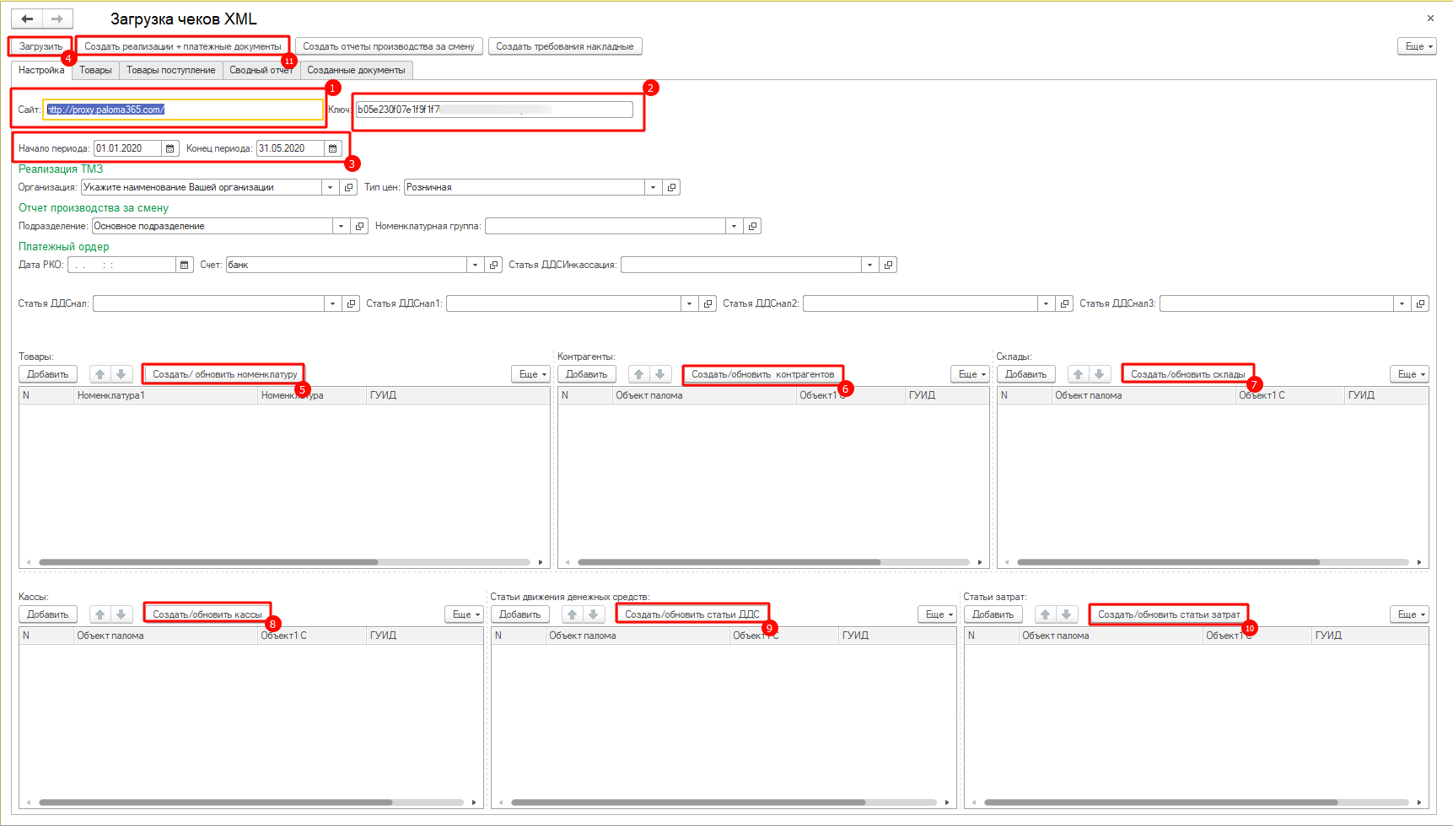Click the forward navigation arrow

(x=57, y=19)
